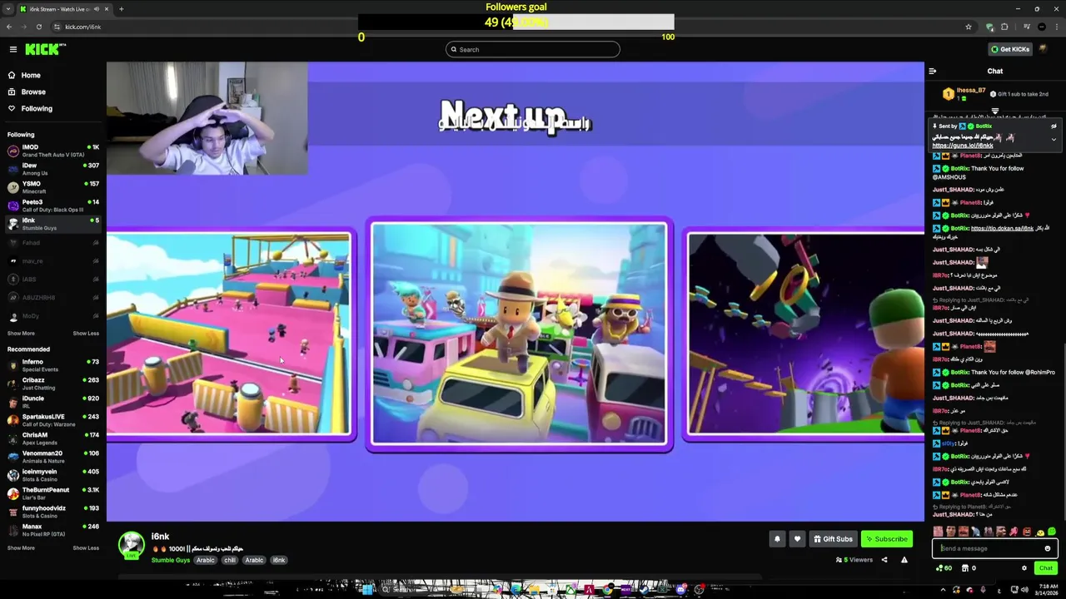Open the Venomman20 channel
Viewport: 1066px width, 599px height.
[x=53, y=457]
